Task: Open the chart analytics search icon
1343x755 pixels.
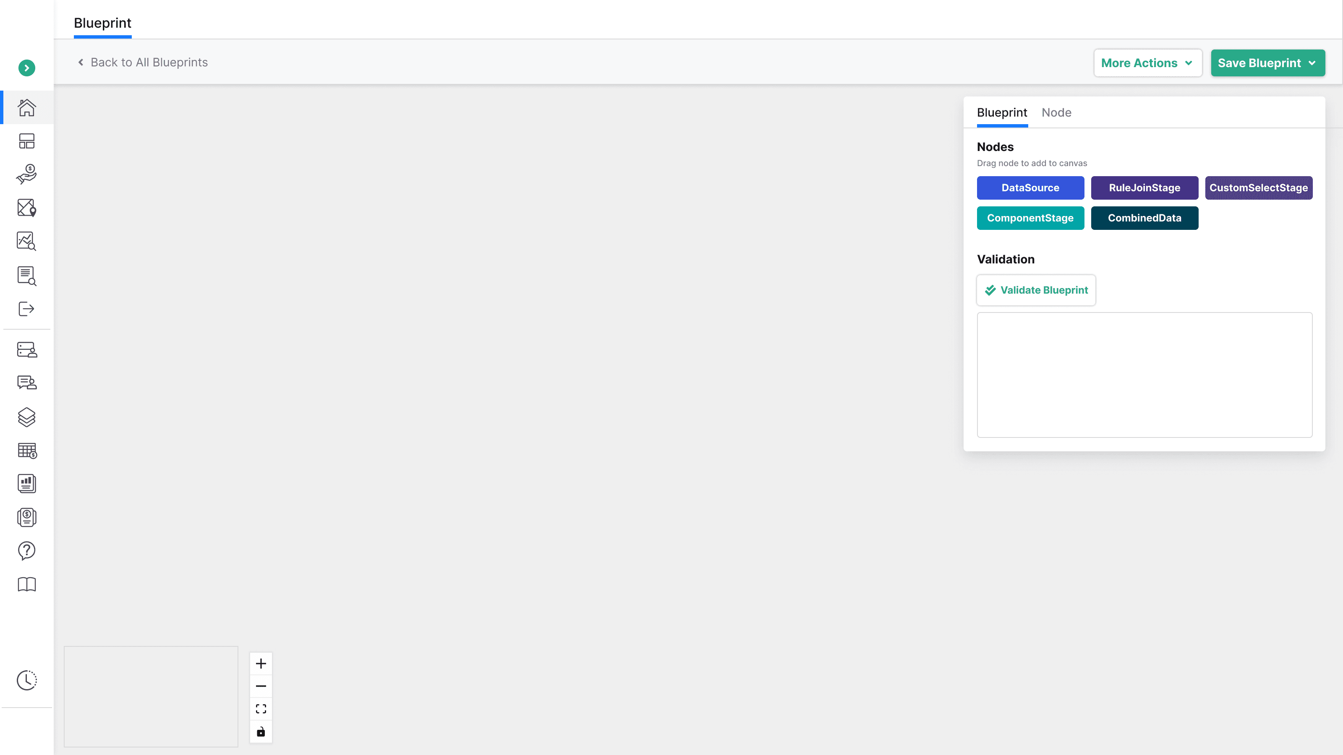Action: (26, 241)
